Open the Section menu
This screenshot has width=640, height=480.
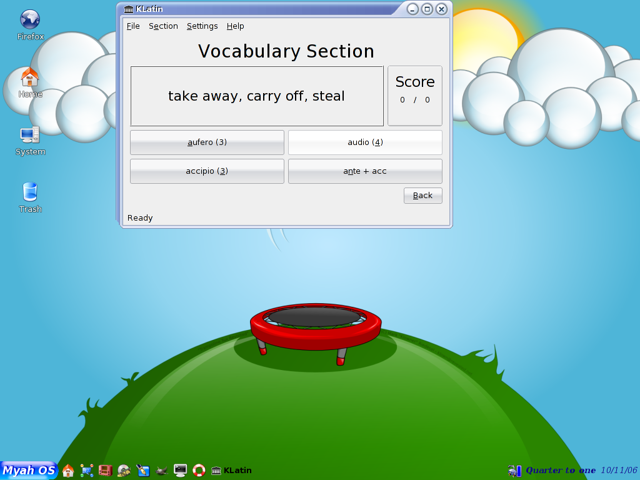tap(163, 26)
